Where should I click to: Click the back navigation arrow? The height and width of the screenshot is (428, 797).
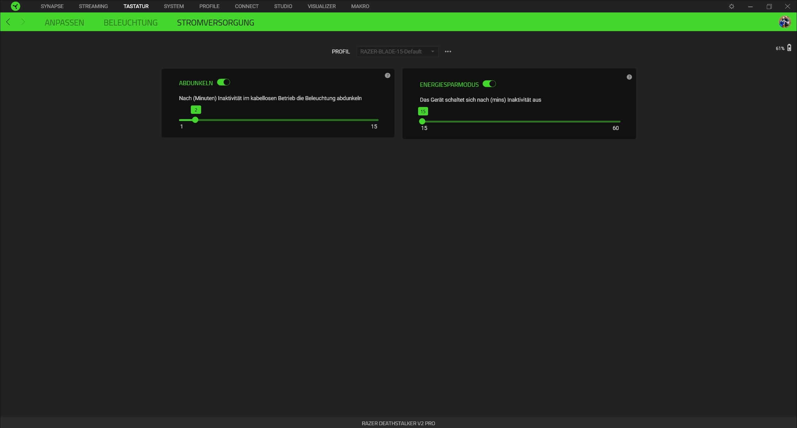[x=8, y=22]
